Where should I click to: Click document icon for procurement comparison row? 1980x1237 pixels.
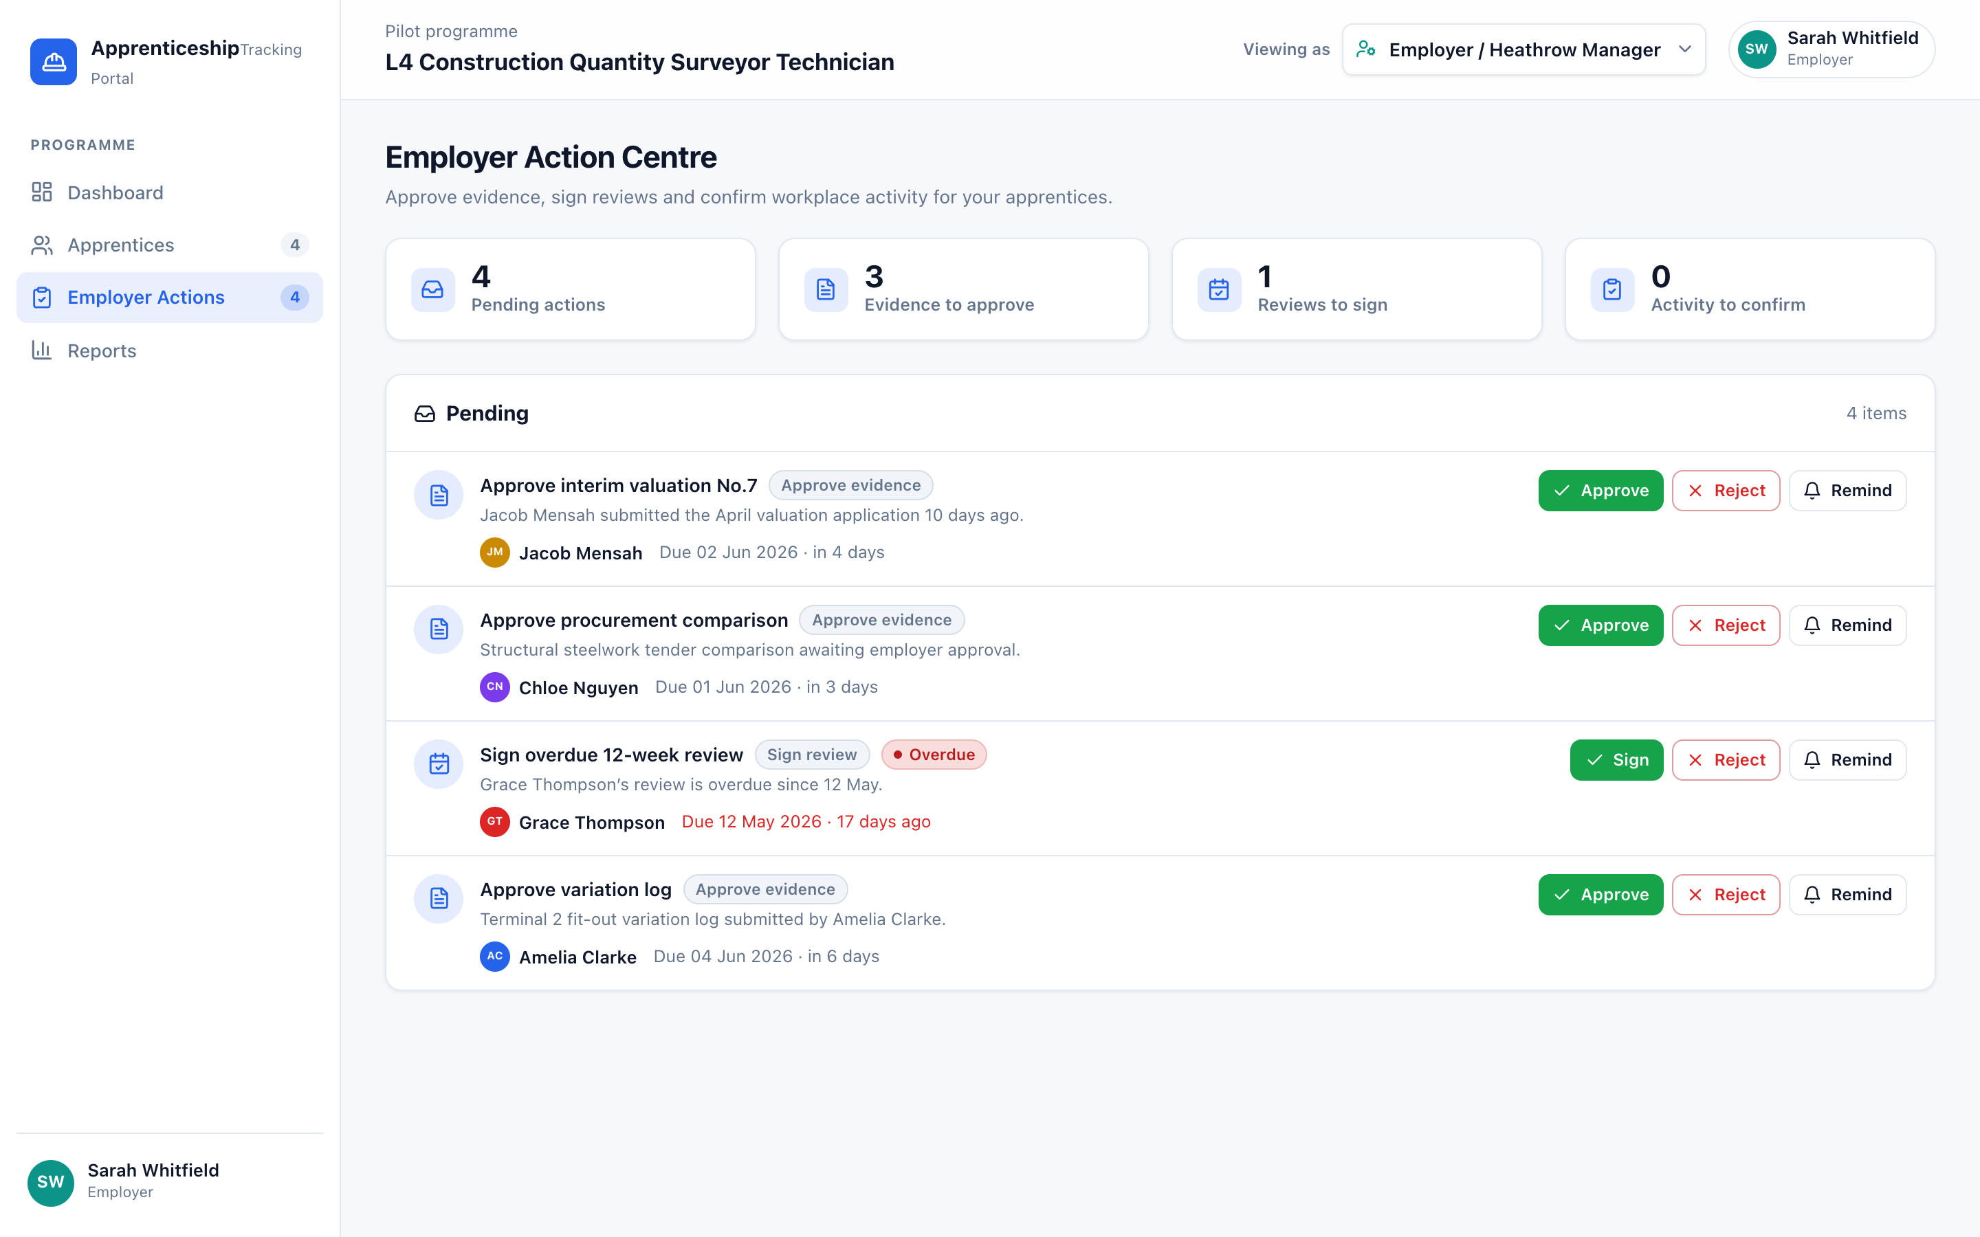pos(439,629)
